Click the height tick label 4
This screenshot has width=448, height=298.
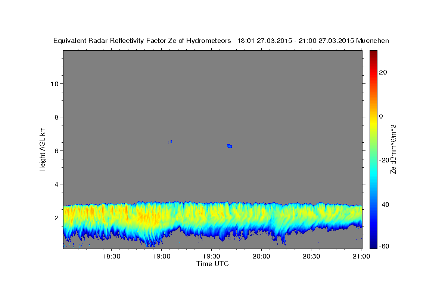coord(56,184)
